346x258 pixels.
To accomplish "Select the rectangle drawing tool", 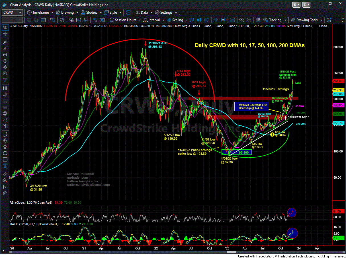I will [x=5, y=159].
